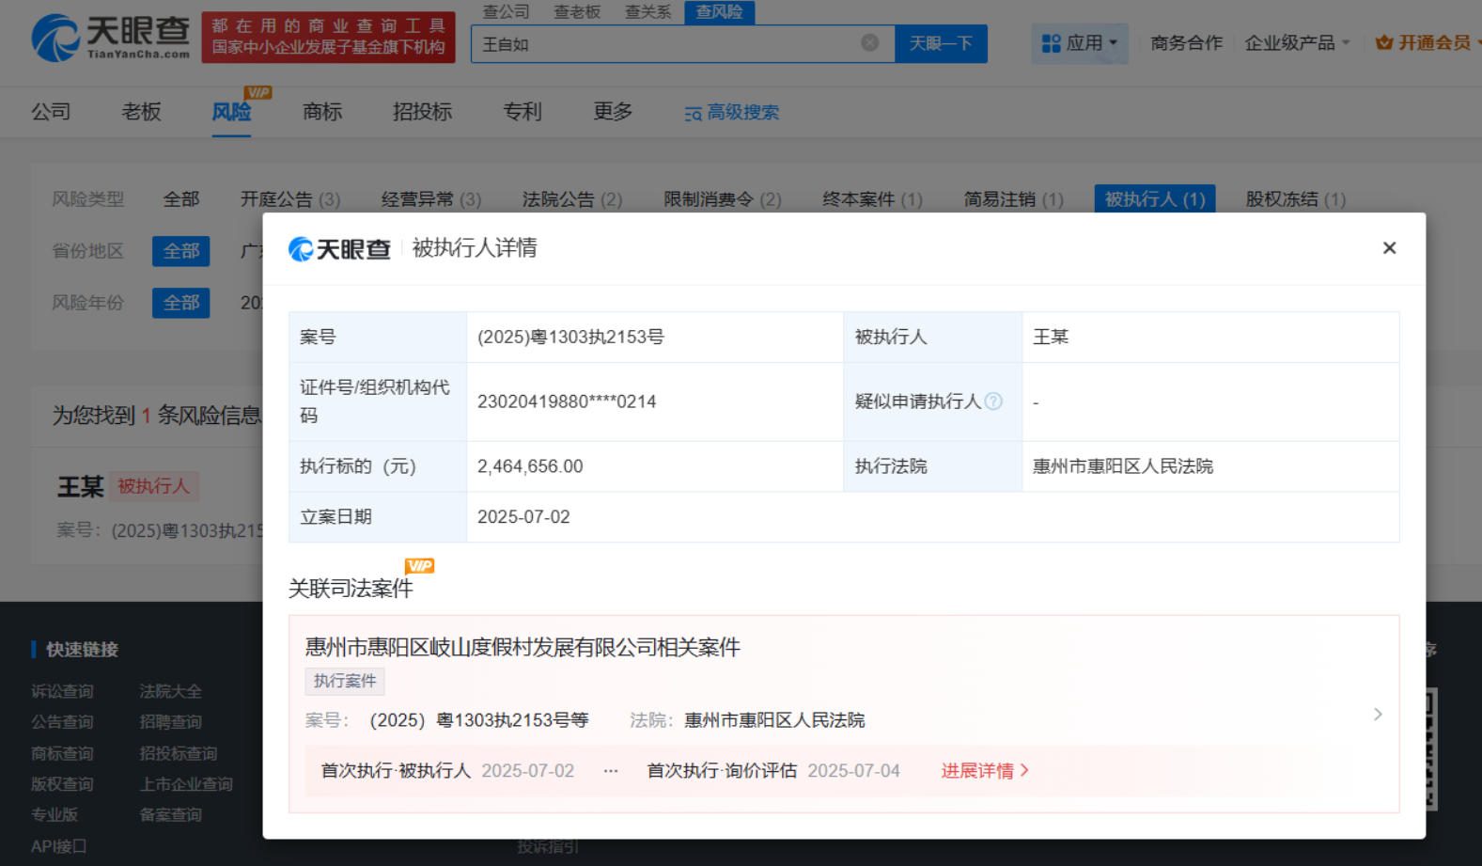Click the VIP badge above 关联司法案件

419,566
